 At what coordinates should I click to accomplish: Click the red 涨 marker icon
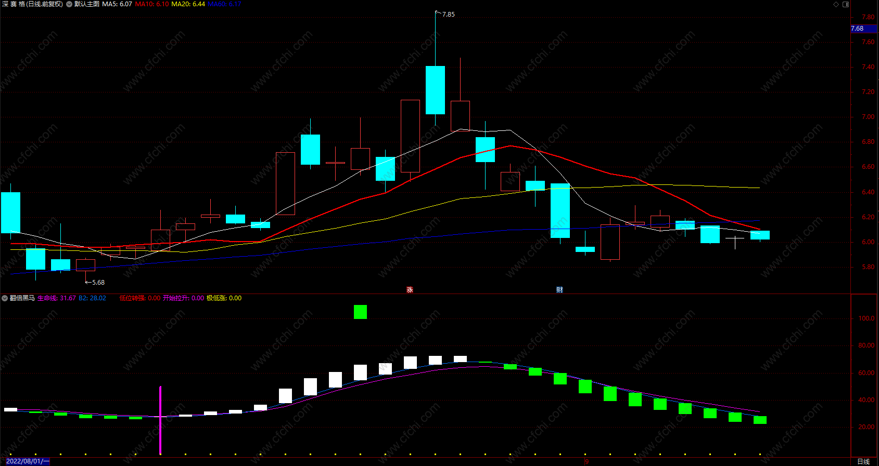click(410, 290)
